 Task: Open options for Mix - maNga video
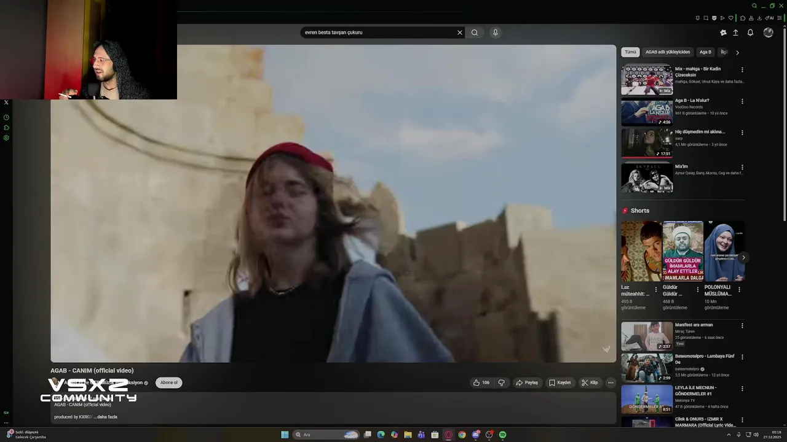point(742,70)
